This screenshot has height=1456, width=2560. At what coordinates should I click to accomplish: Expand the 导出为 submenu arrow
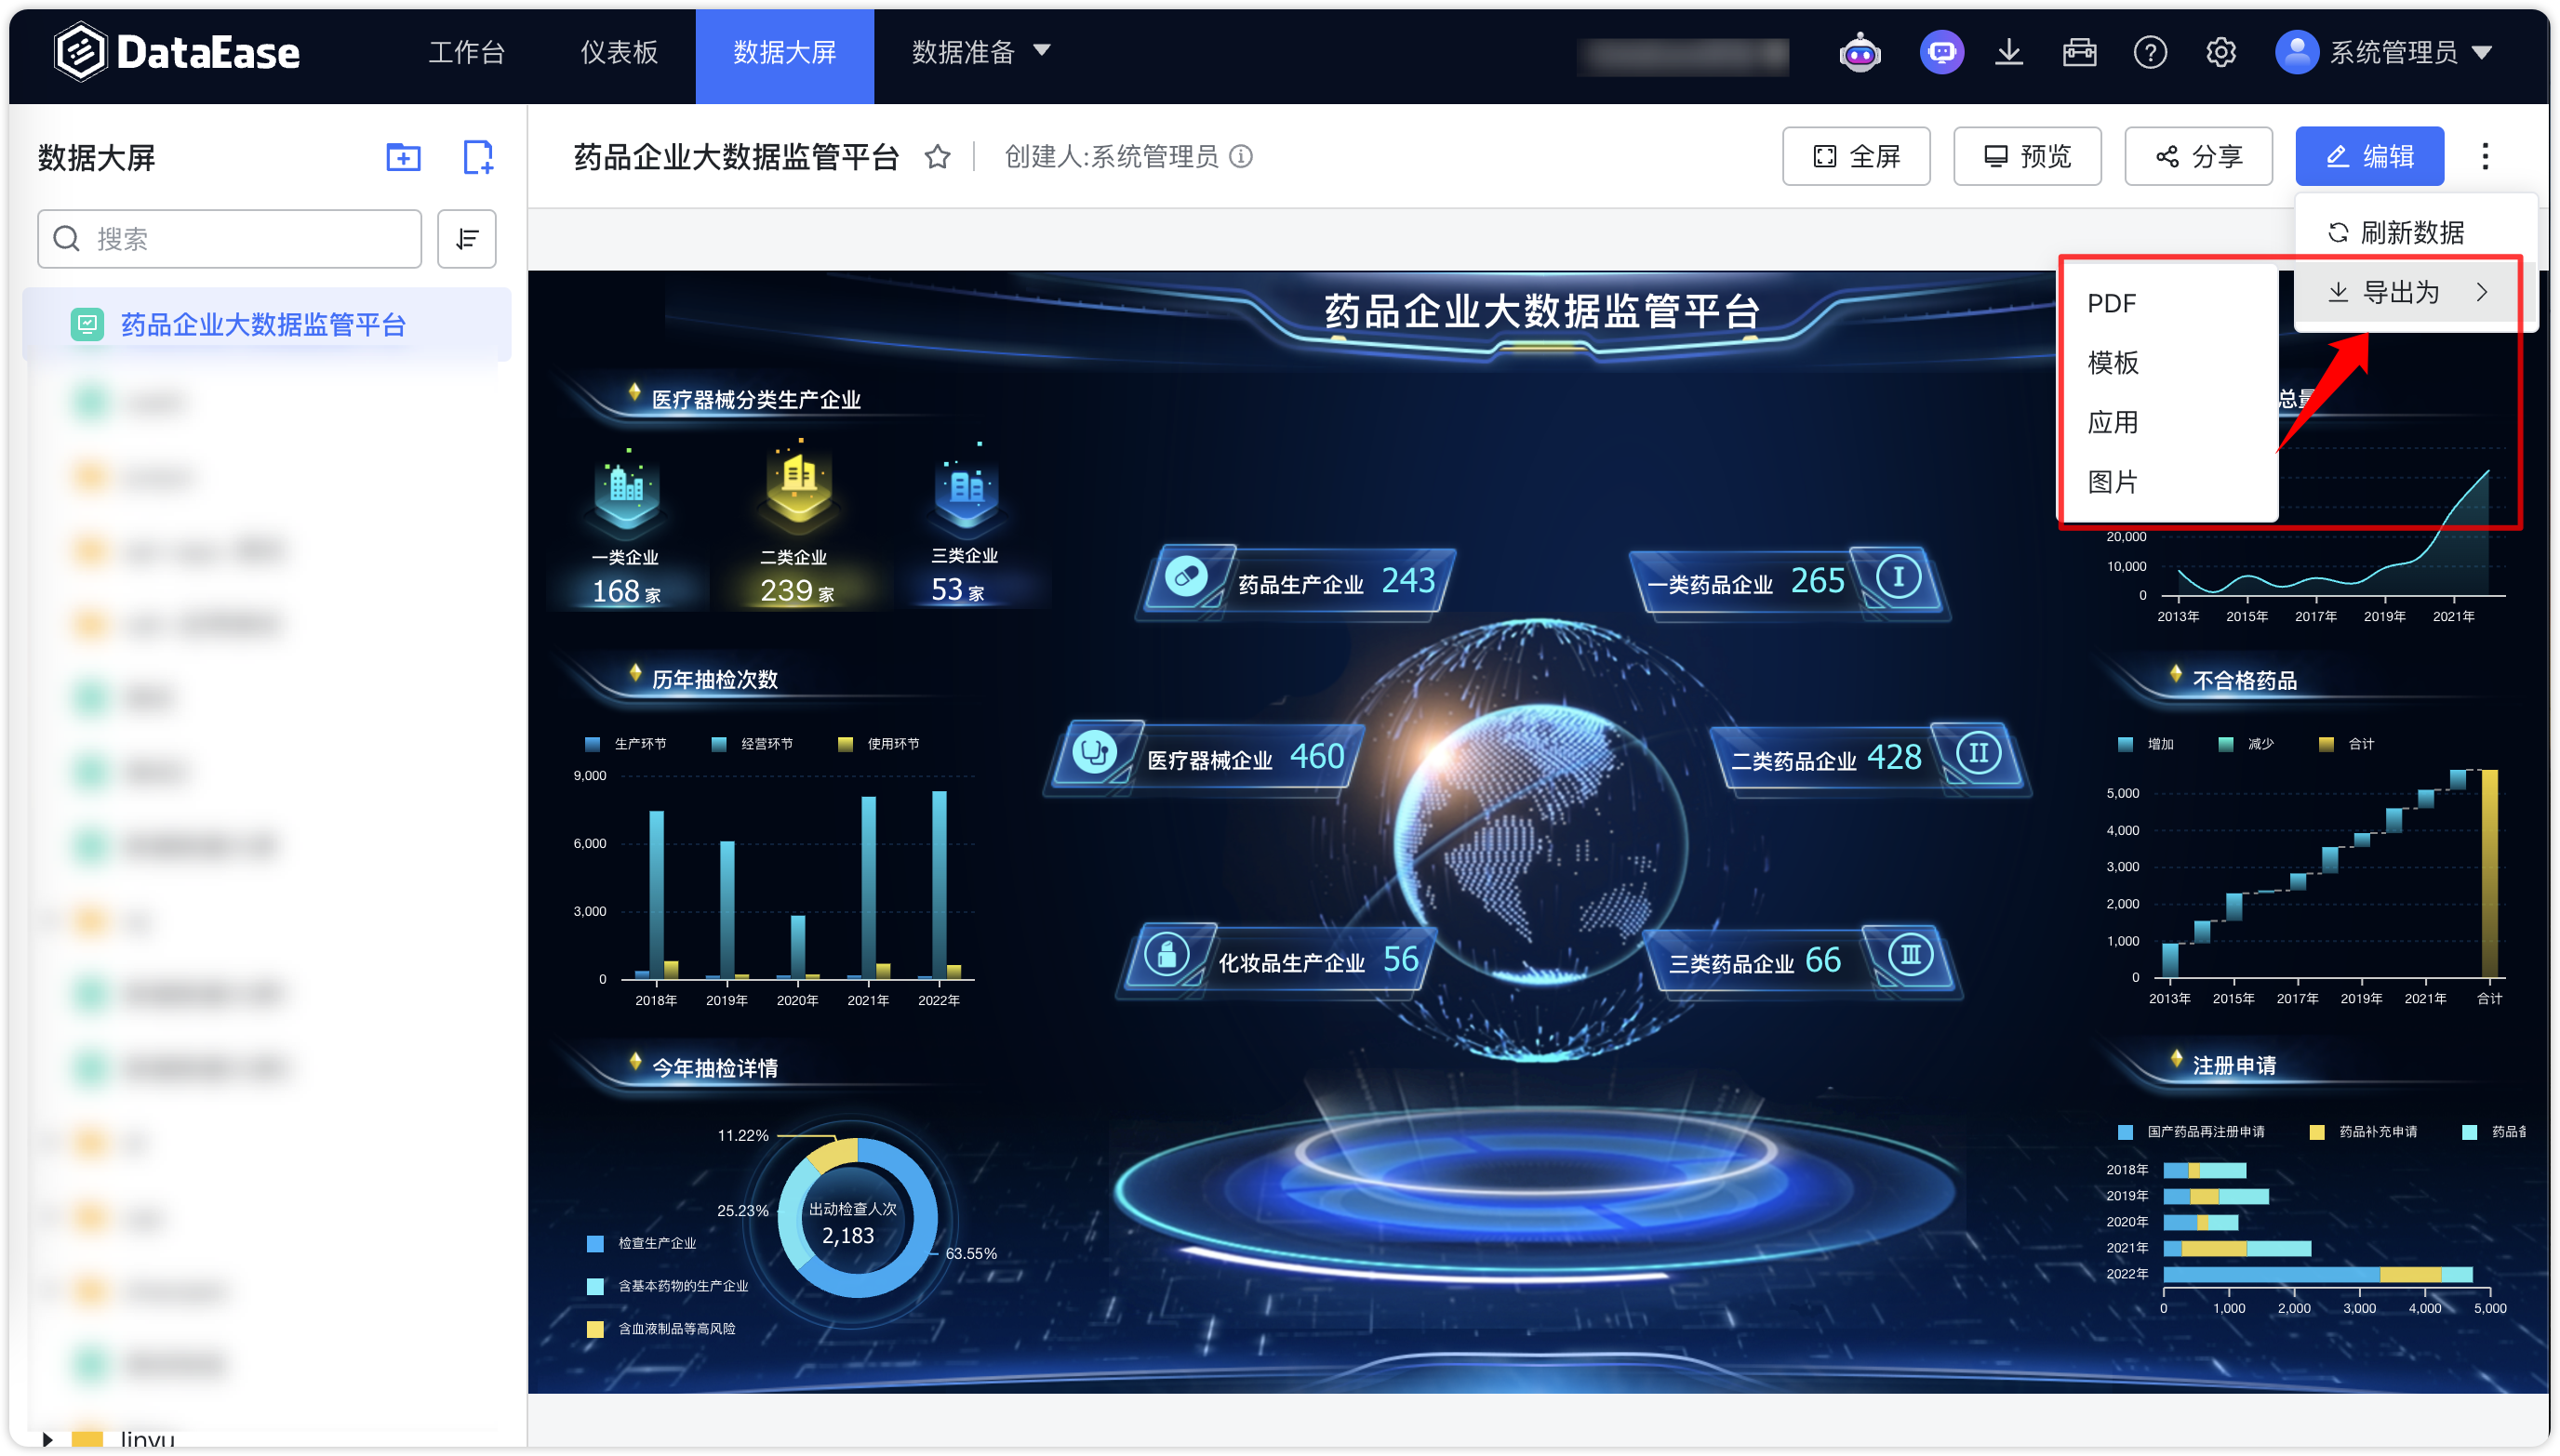[2482, 292]
